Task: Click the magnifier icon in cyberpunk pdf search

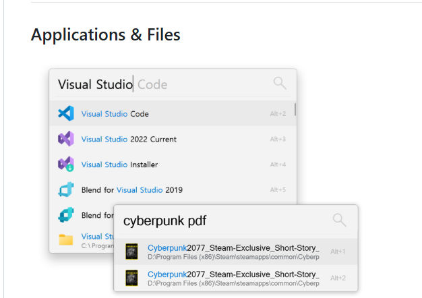Action: click(x=339, y=220)
